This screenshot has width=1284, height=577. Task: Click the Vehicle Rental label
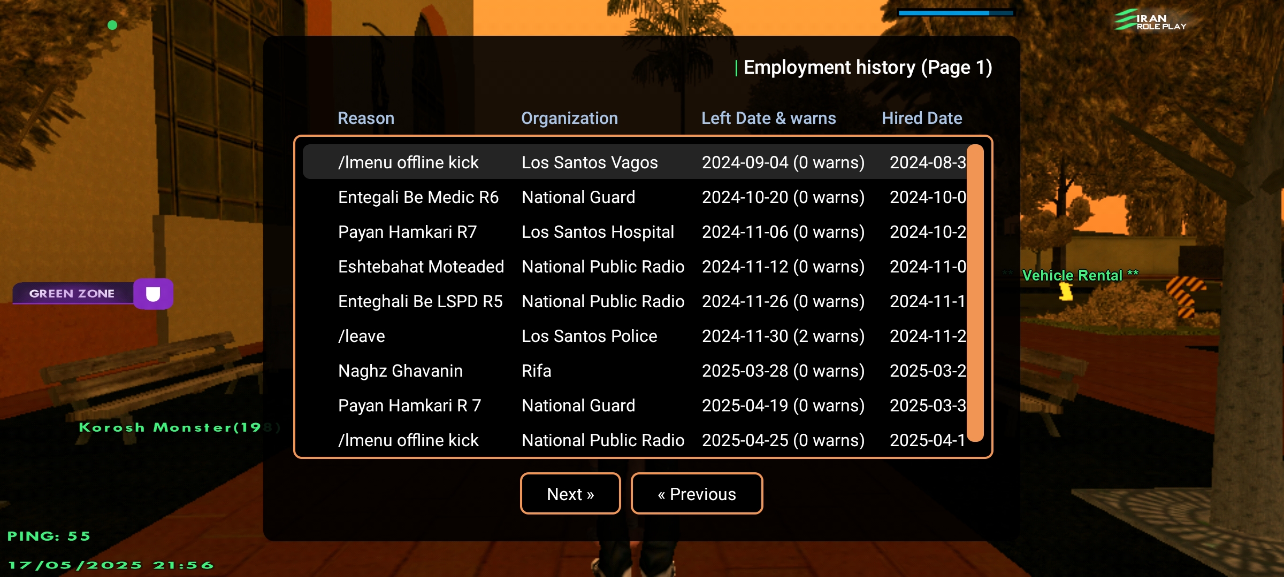1072,275
